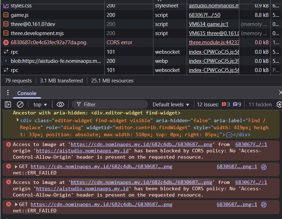Click the clear console icon

[x=20, y=104]
